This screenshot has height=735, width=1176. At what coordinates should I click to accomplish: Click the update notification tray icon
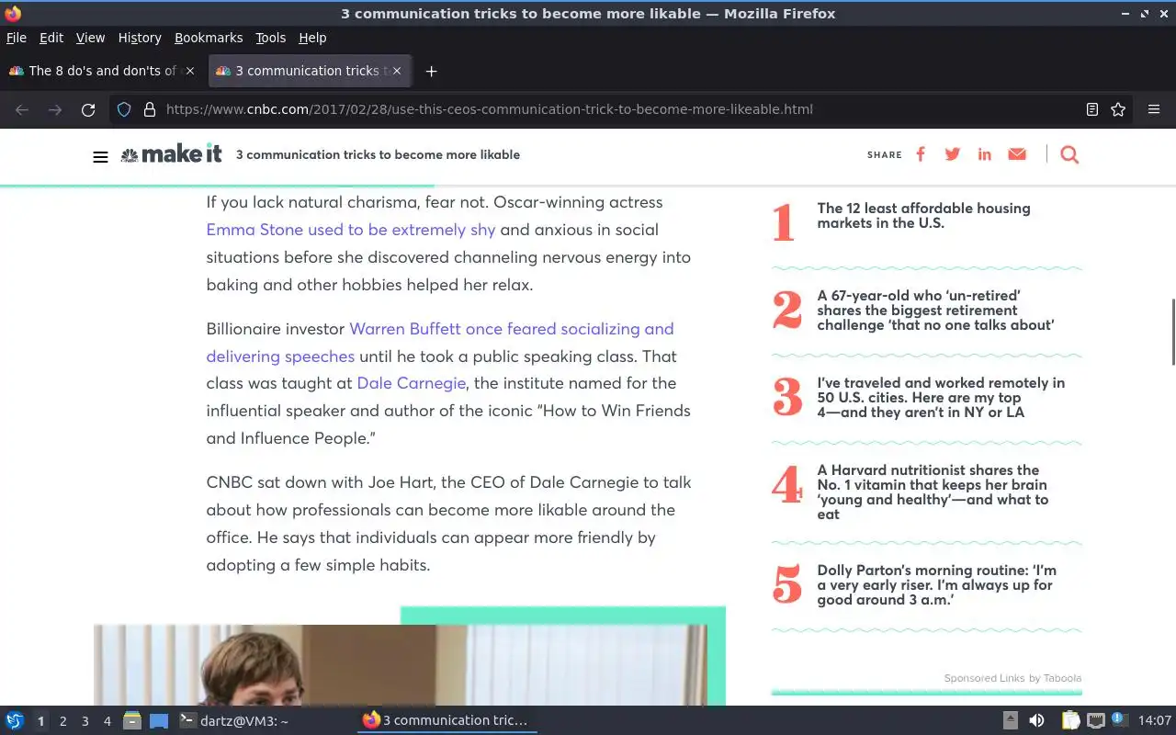pos(1119,720)
